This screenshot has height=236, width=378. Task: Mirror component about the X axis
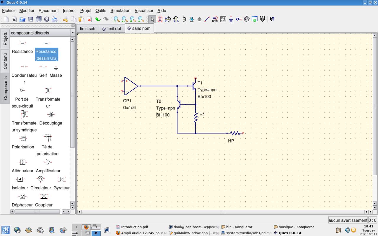(168, 19)
